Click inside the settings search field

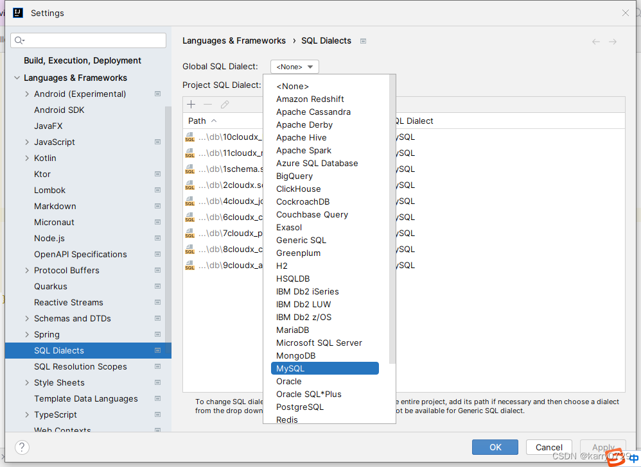[88, 40]
